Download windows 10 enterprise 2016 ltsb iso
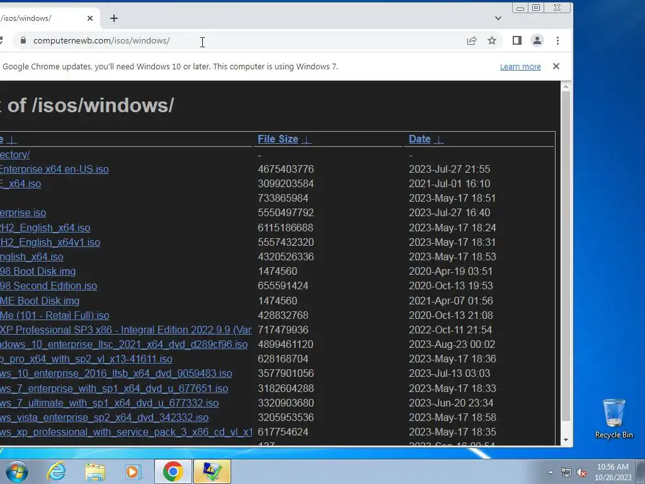645x484 pixels. click(116, 373)
